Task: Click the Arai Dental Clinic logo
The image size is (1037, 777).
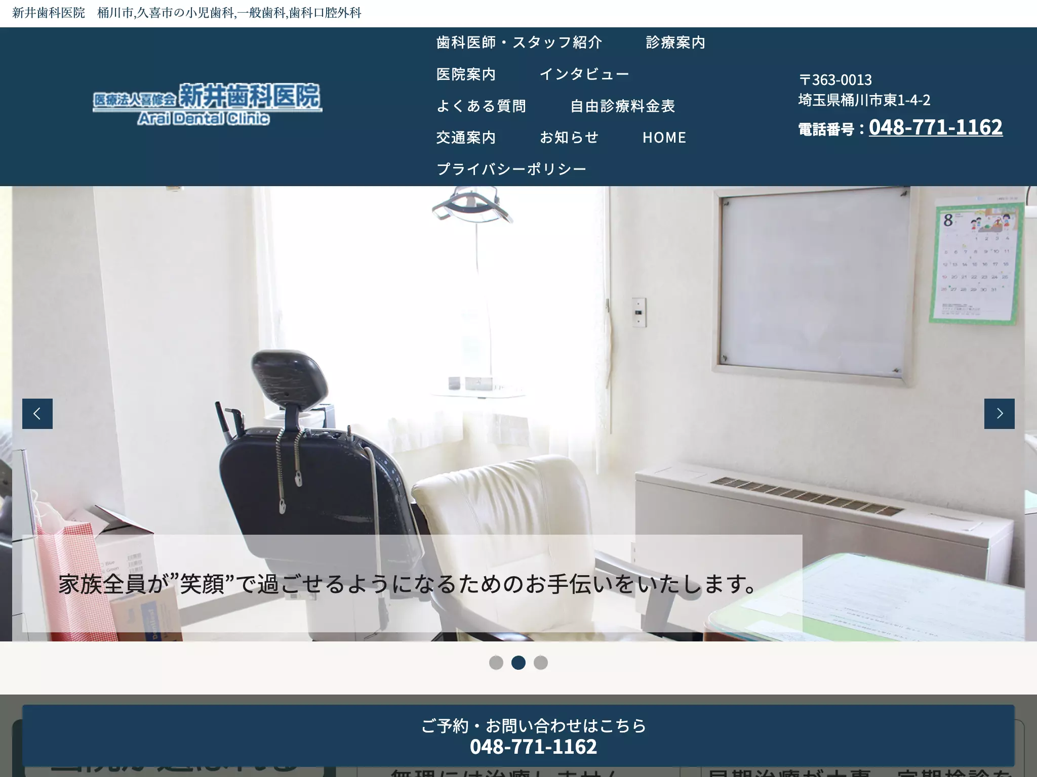Action: 207,104
